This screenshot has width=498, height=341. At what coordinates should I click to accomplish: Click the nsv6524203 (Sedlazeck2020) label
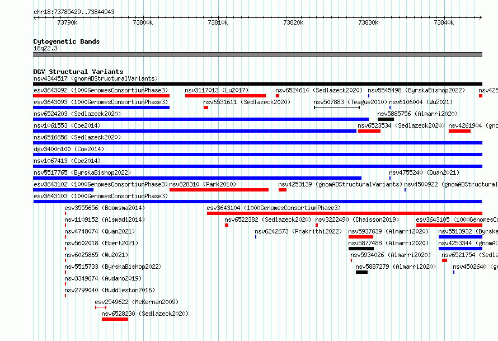(x=77, y=114)
